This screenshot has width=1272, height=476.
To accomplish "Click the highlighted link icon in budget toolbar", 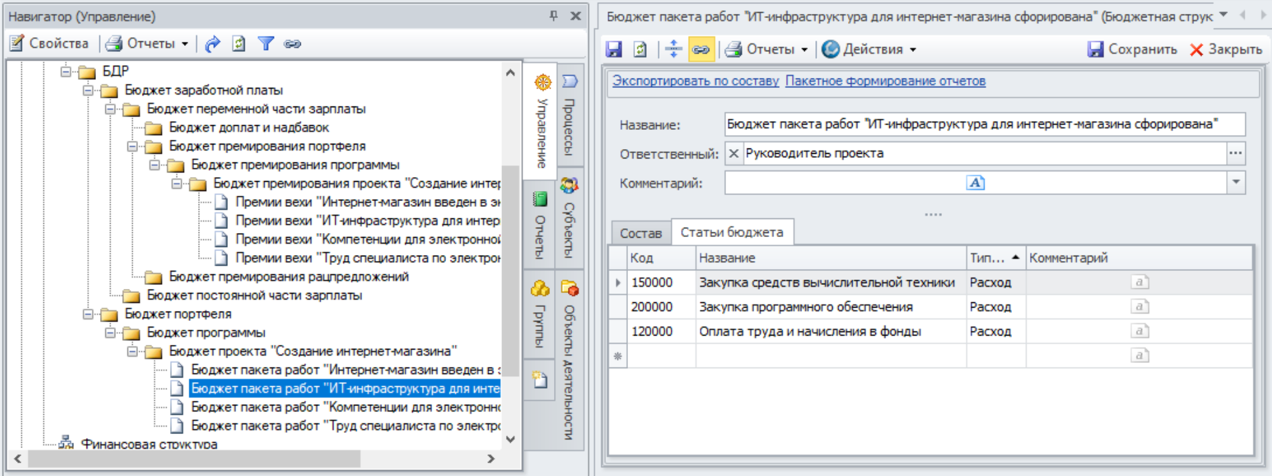I will [x=700, y=49].
